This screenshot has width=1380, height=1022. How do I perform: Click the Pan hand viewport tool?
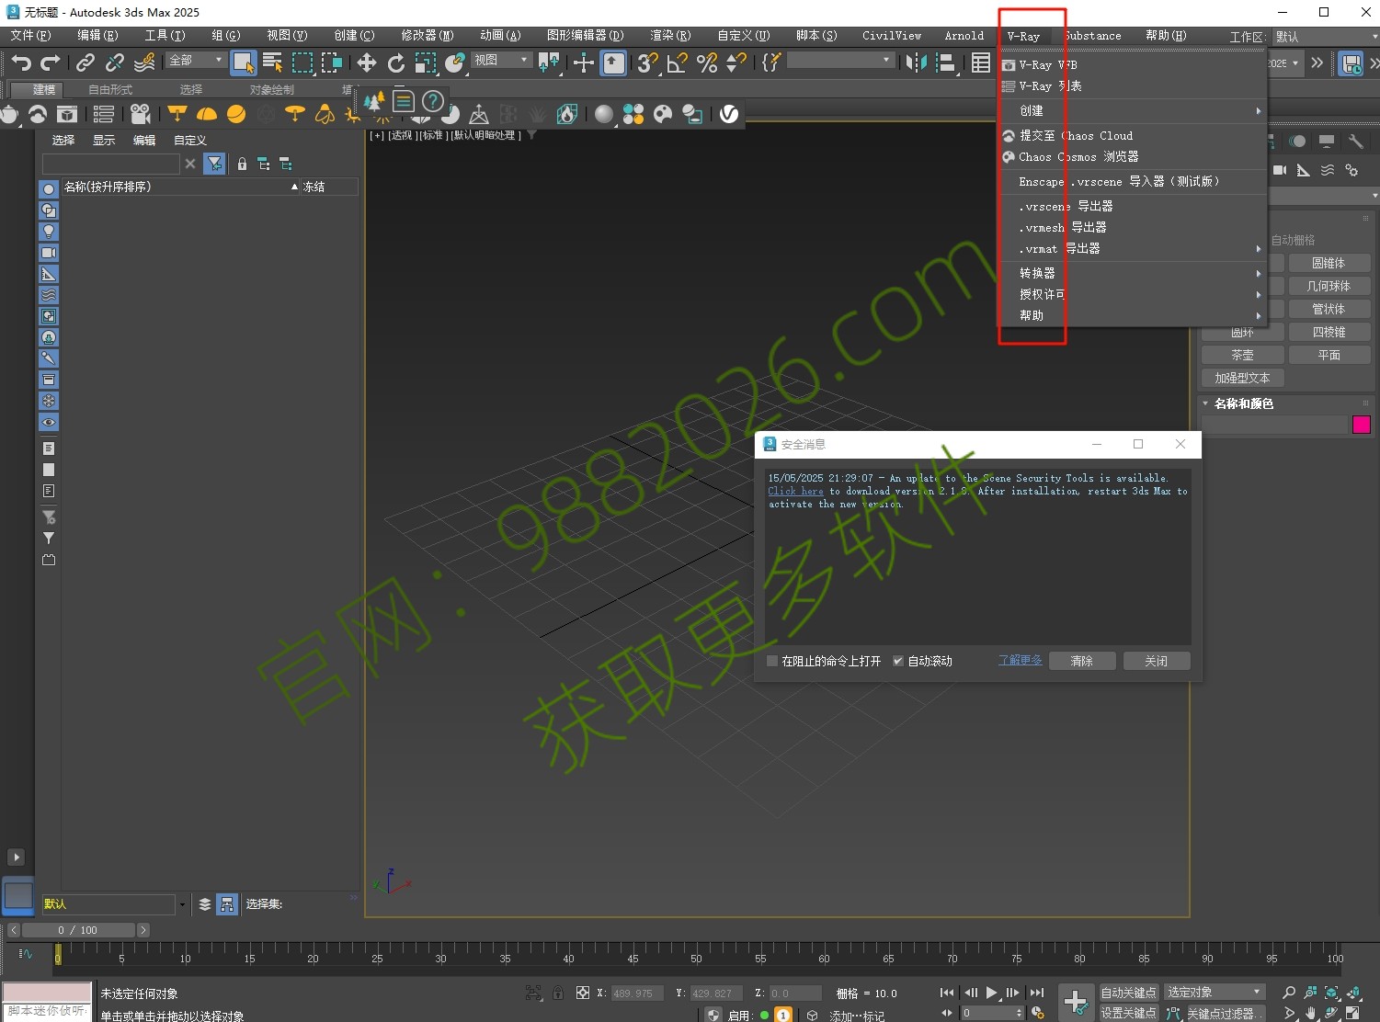pyautogui.click(x=1311, y=1013)
